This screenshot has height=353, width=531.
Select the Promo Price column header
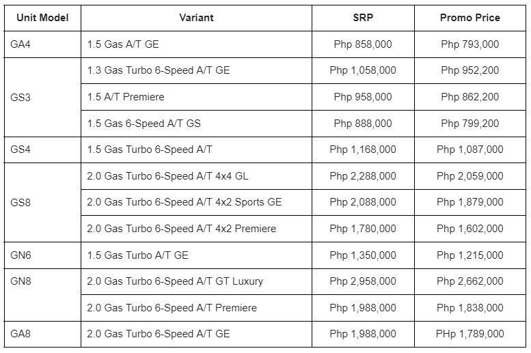coord(470,18)
